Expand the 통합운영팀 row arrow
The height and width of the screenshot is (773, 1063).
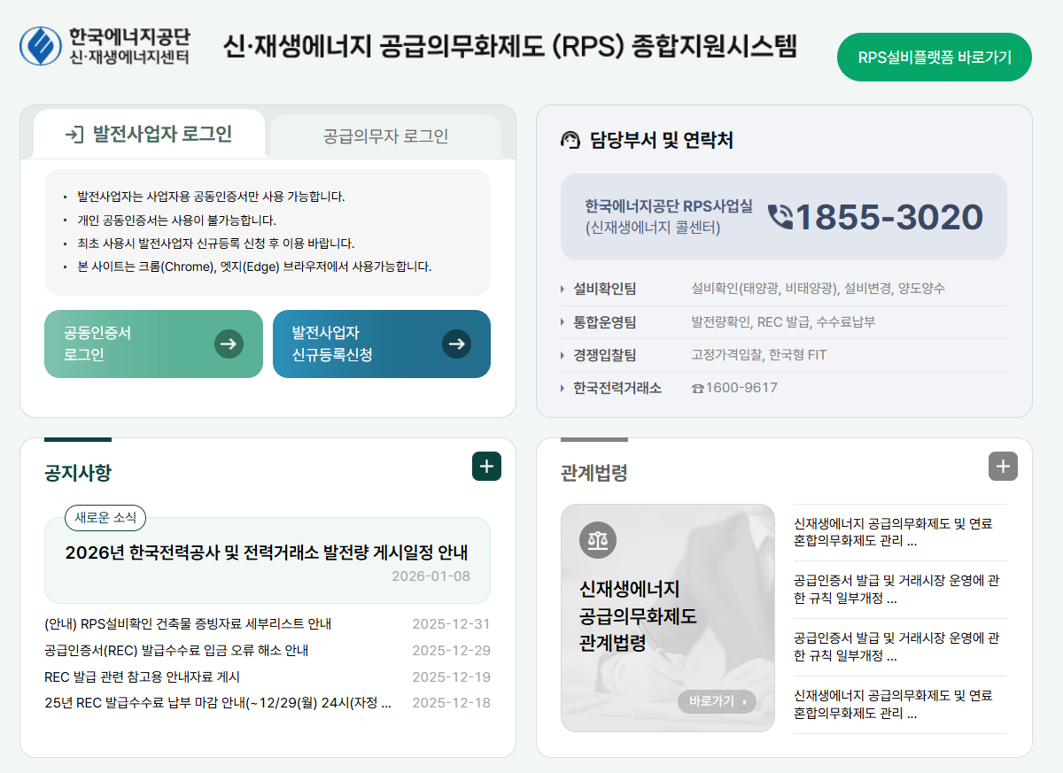click(x=563, y=322)
